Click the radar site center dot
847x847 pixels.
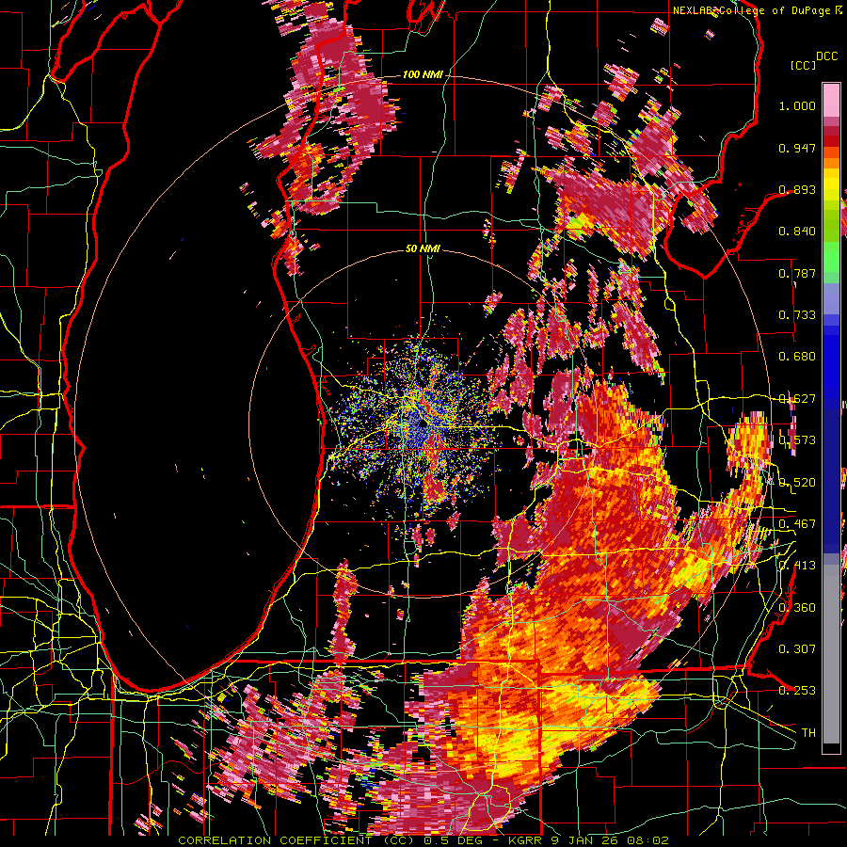[422, 424]
